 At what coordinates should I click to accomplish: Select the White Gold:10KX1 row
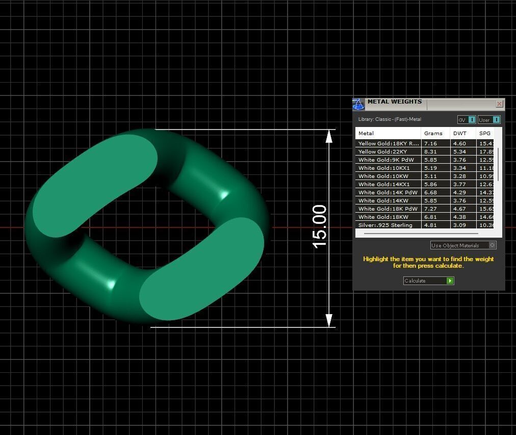point(425,168)
